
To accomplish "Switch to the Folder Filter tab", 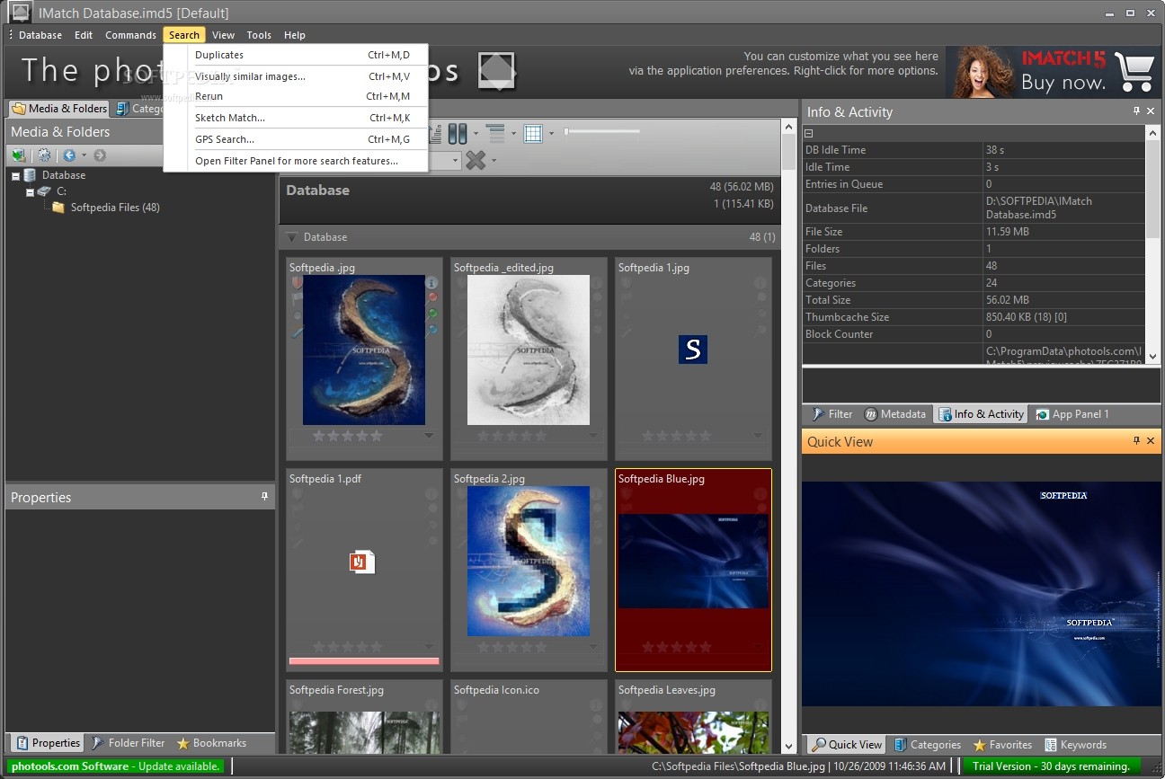I will [127, 743].
